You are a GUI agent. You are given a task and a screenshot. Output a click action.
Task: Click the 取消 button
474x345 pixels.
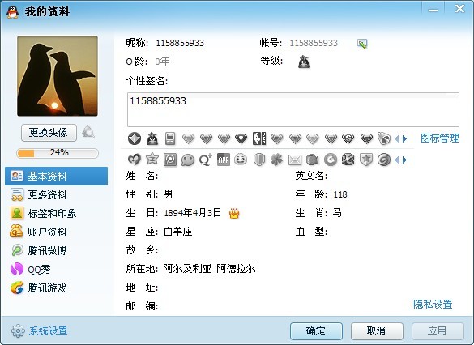coord(377,331)
